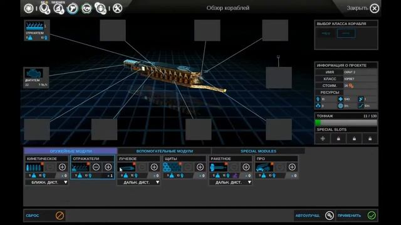Select the installed Отражатели module slot
Screen dimensions: 401x225
(x=37, y=31)
